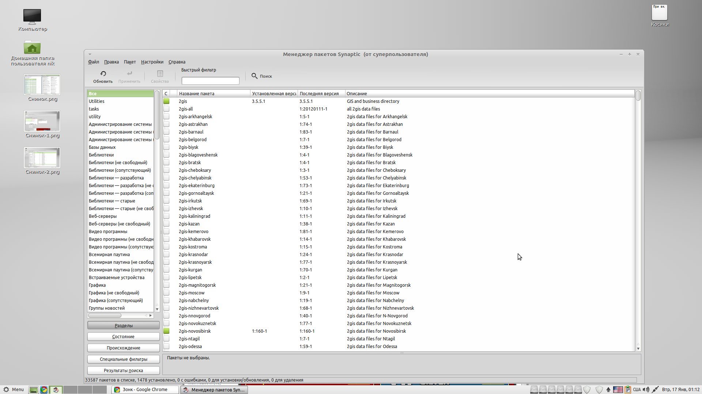Select the Все section in sidebar
702x394 pixels.
tap(120, 93)
